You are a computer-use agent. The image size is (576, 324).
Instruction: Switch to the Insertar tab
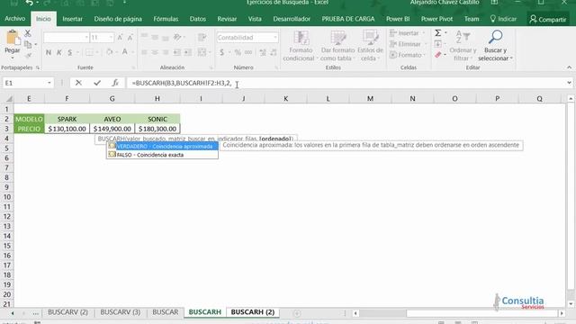click(72, 19)
